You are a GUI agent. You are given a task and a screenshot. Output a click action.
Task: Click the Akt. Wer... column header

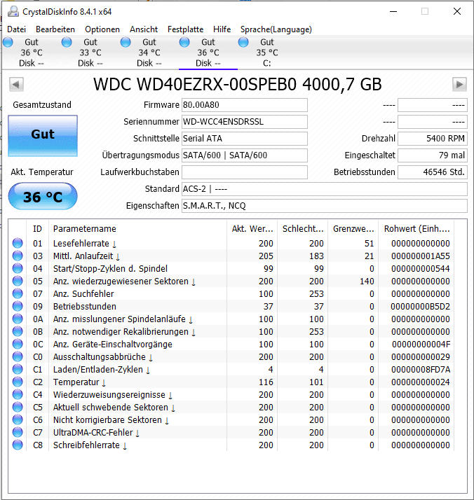(252, 228)
